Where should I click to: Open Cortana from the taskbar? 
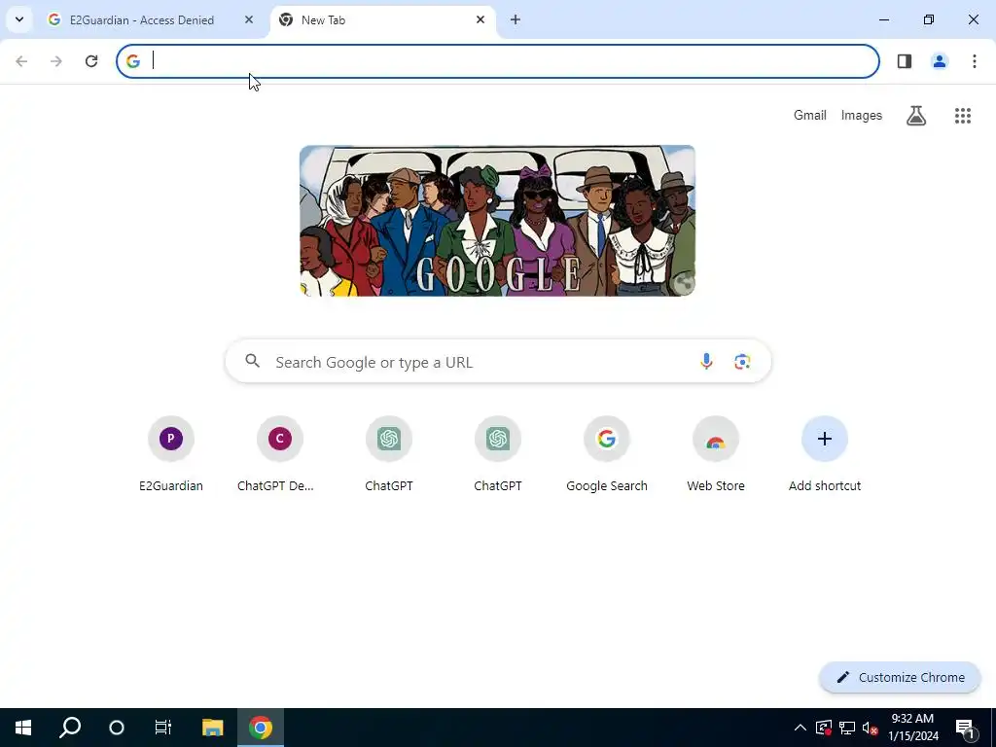click(117, 728)
